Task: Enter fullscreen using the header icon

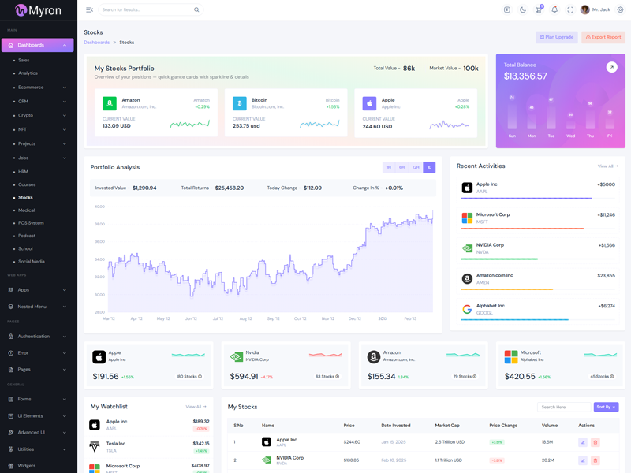Action: (570, 9)
